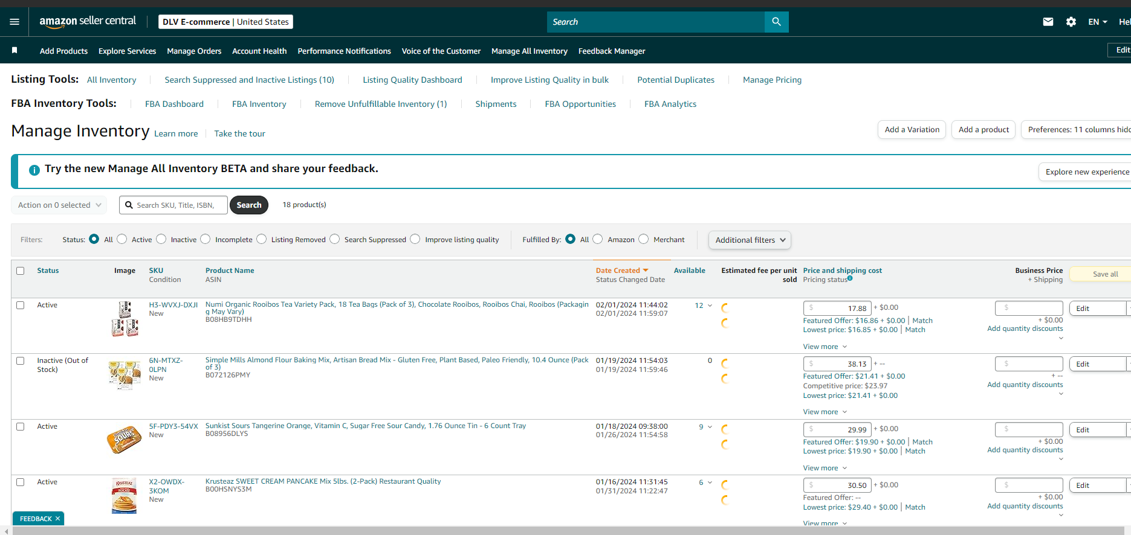Select the Inactive status filter
This screenshot has width=1131, height=535.
[x=161, y=239]
